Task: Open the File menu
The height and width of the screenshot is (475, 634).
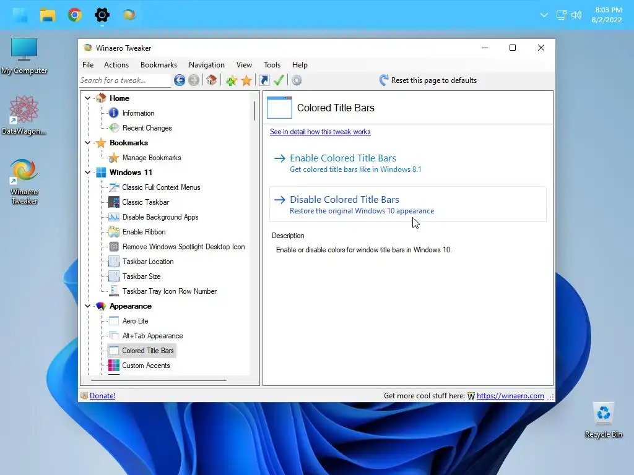Action: click(88, 64)
